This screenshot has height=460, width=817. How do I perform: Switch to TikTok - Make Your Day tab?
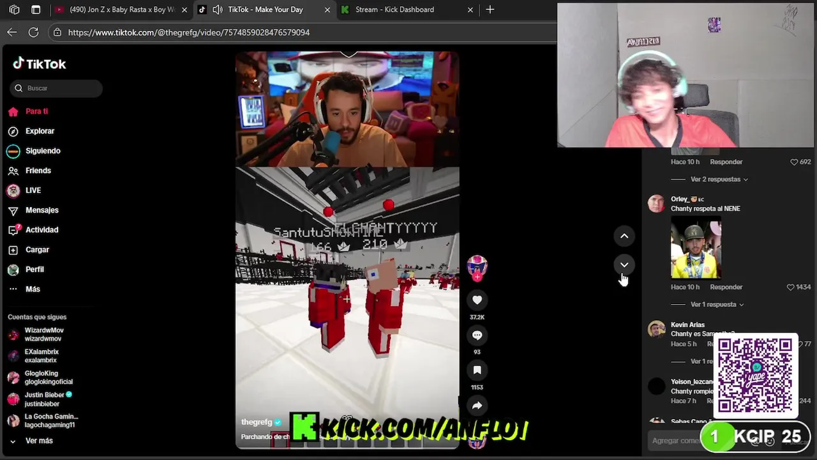pyautogui.click(x=264, y=10)
